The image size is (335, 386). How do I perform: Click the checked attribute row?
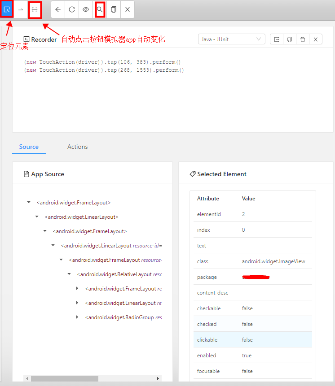253,324
